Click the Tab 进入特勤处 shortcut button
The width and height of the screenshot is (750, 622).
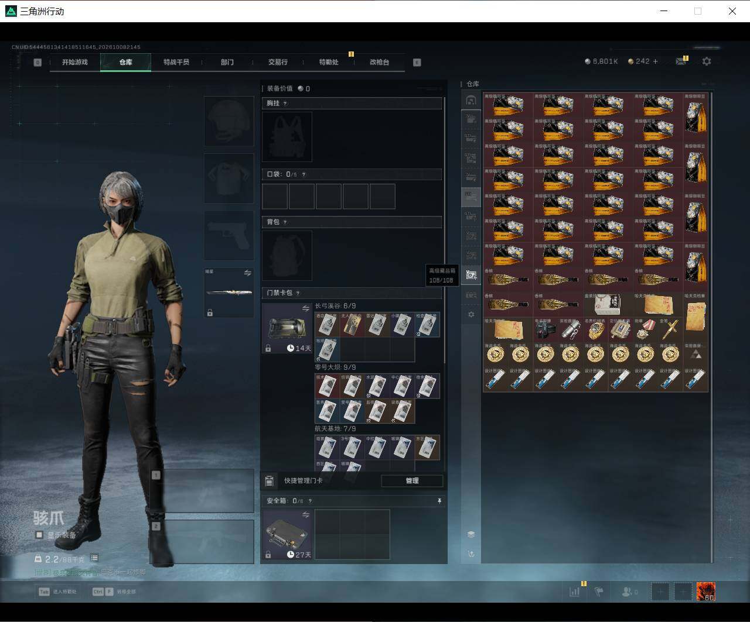coord(57,592)
